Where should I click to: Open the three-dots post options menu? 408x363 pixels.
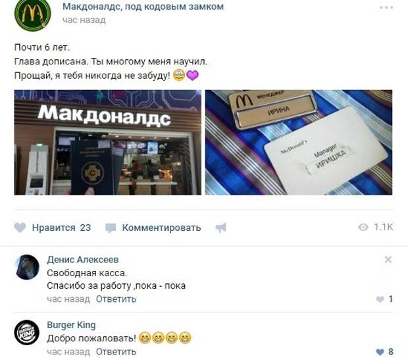click(x=386, y=7)
